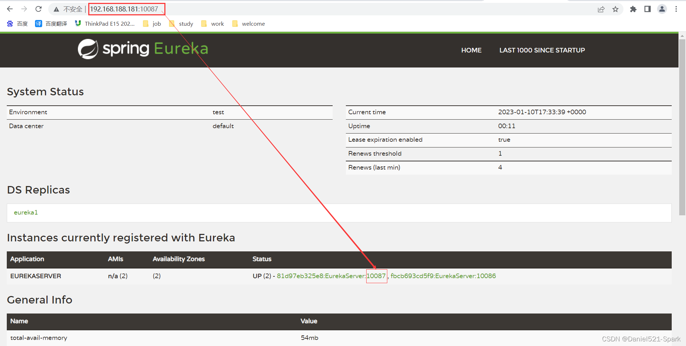Click the Spring Eureka logo
The height and width of the screenshot is (346, 686).
click(143, 49)
